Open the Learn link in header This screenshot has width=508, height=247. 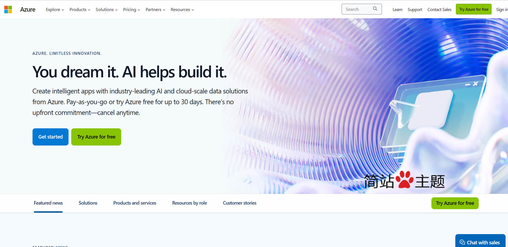point(397,10)
